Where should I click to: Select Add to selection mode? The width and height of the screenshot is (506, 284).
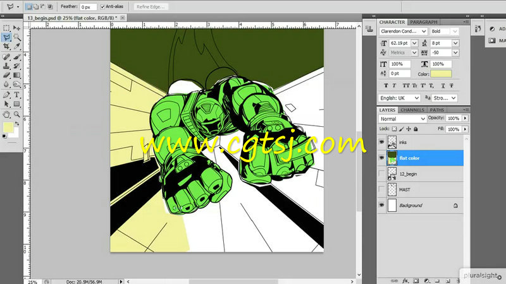tap(35, 6)
